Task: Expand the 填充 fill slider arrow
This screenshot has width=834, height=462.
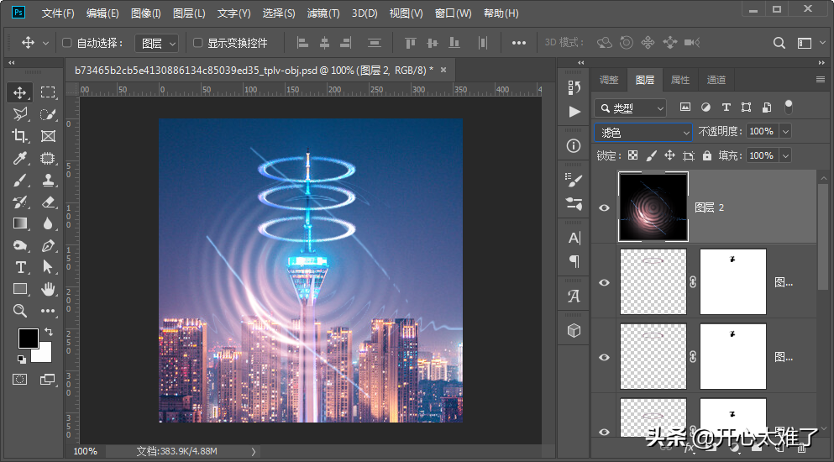Action: [785, 155]
